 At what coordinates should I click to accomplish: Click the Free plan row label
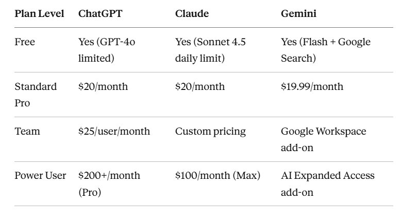point(25,42)
